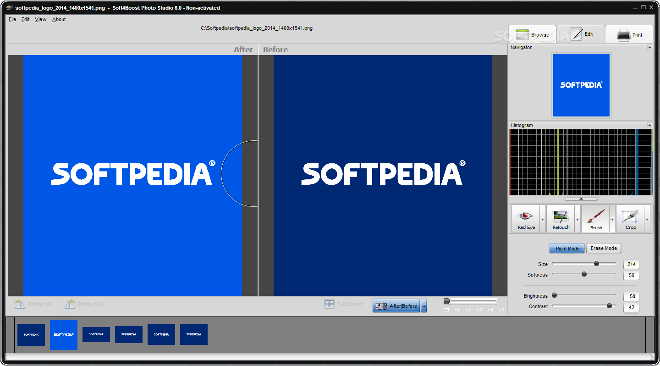Click the Full Screen icon
Viewport: 660px width, 366px height.
pyautogui.click(x=330, y=304)
